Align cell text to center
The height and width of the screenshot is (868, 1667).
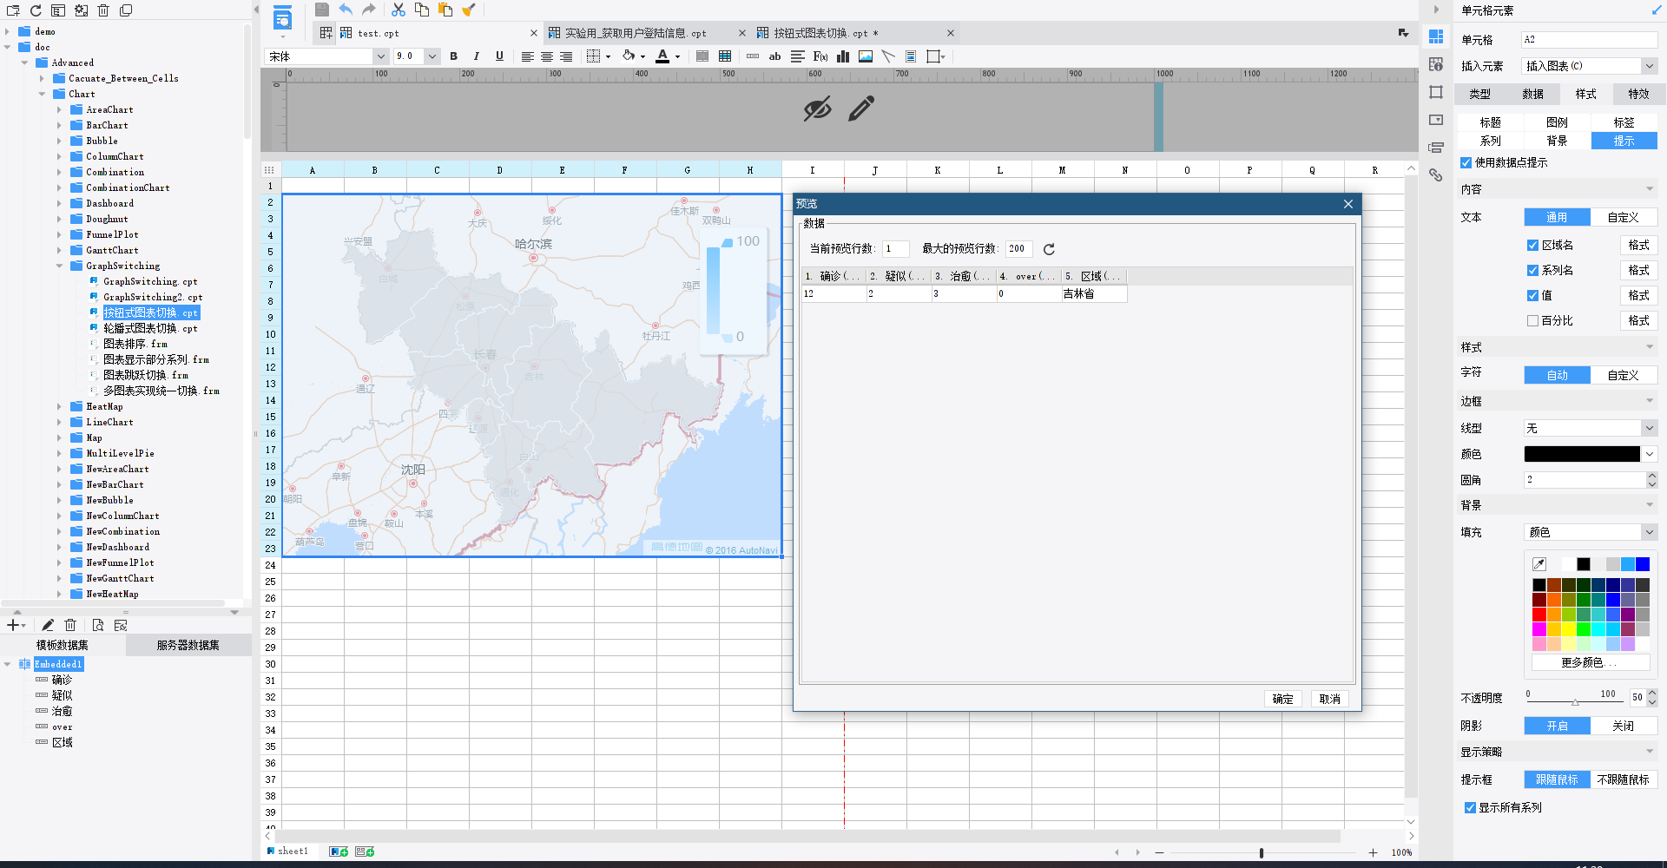tap(547, 56)
